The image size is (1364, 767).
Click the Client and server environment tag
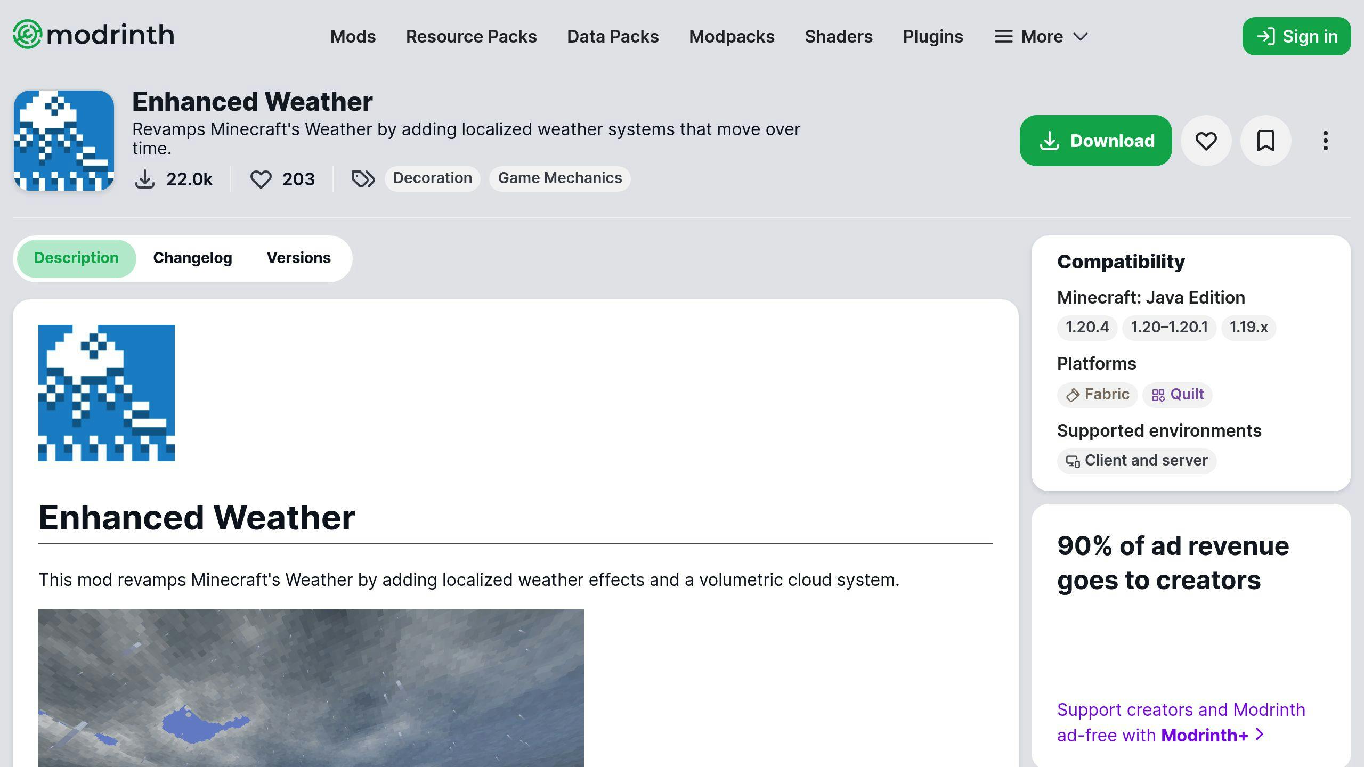click(1137, 461)
